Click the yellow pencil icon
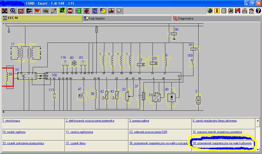Image resolution: width=262 pixels, height=154 pixels. (53, 11)
